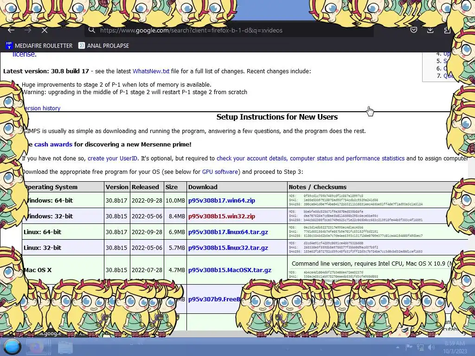Click the MEDIAFIRE ROULETTER bookmark icon
Screen dimensions: 475x356
pos(9,45)
